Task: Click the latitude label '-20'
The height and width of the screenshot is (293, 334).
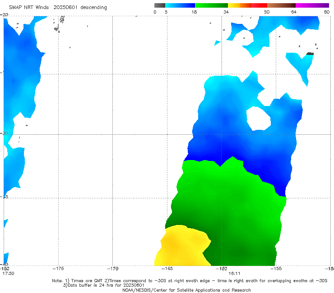Action: coord(4,15)
